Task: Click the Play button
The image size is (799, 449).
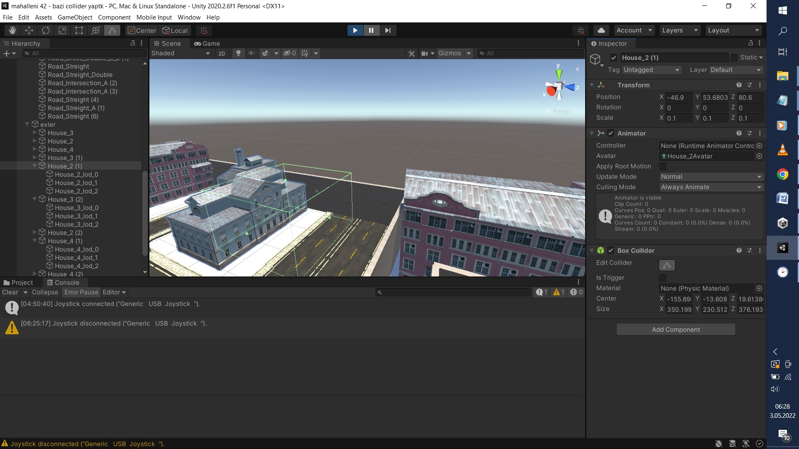Action: point(355,30)
